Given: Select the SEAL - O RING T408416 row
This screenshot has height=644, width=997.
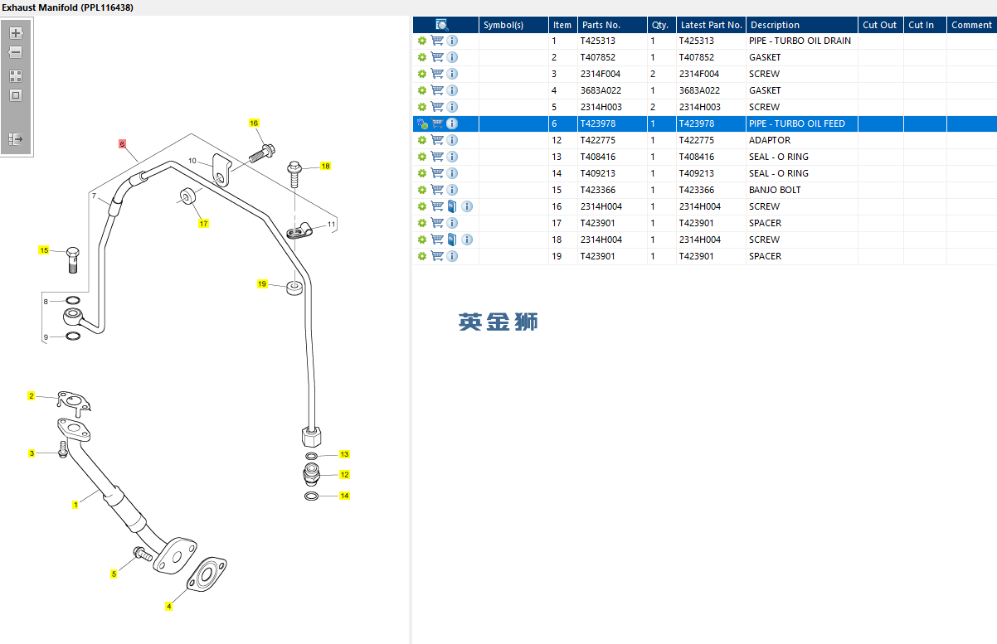Looking at the screenshot, I should [x=704, y=157].
